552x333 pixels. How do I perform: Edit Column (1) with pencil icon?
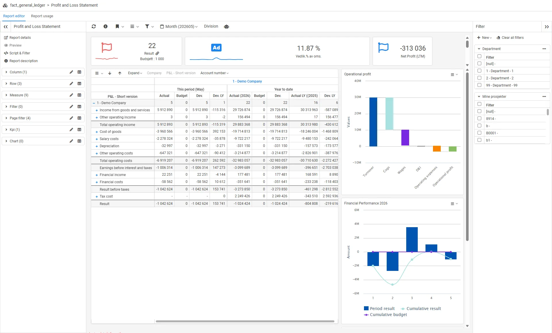(x=71, y=72)
